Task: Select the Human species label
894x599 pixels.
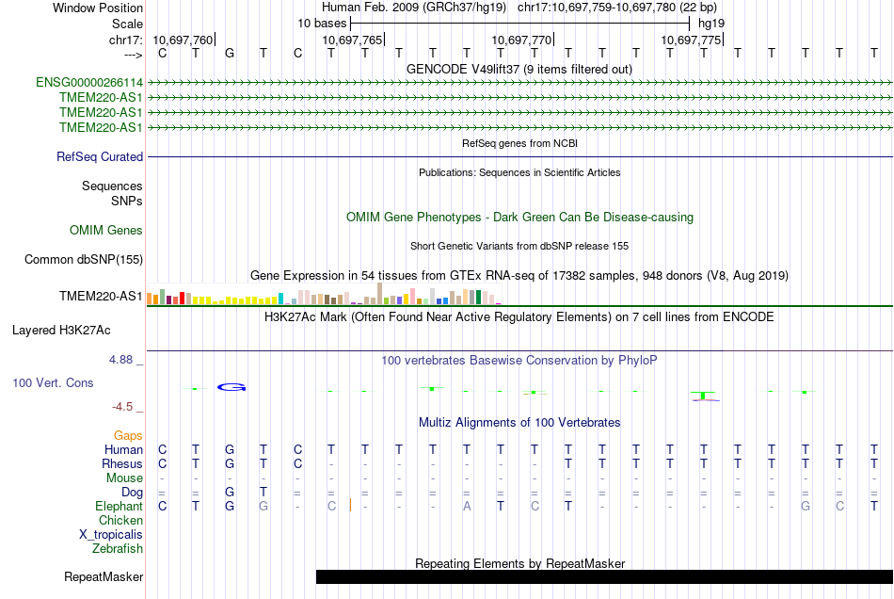Action: (123, 449)
